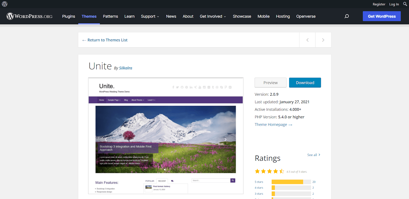Open the About menu item
Screen dimensions: 409x199
click(x=188, y=16)
